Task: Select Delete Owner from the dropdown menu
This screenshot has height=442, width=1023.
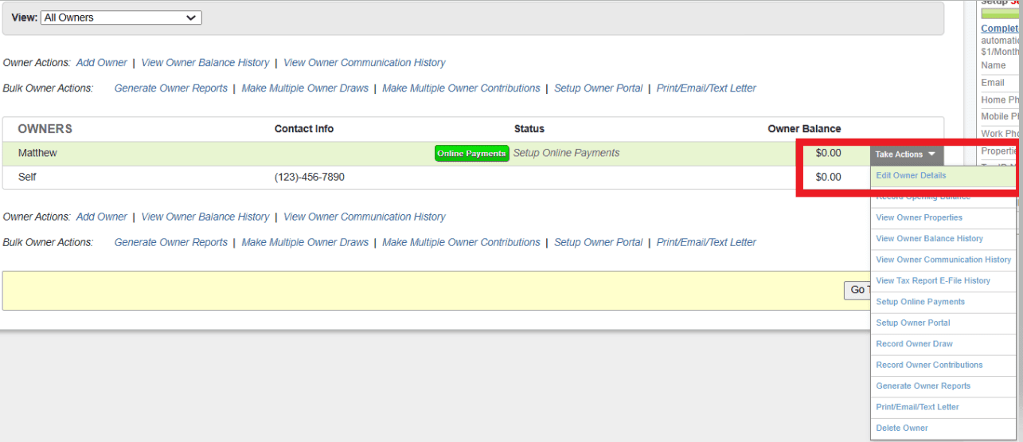Action: tap(901, 428)
